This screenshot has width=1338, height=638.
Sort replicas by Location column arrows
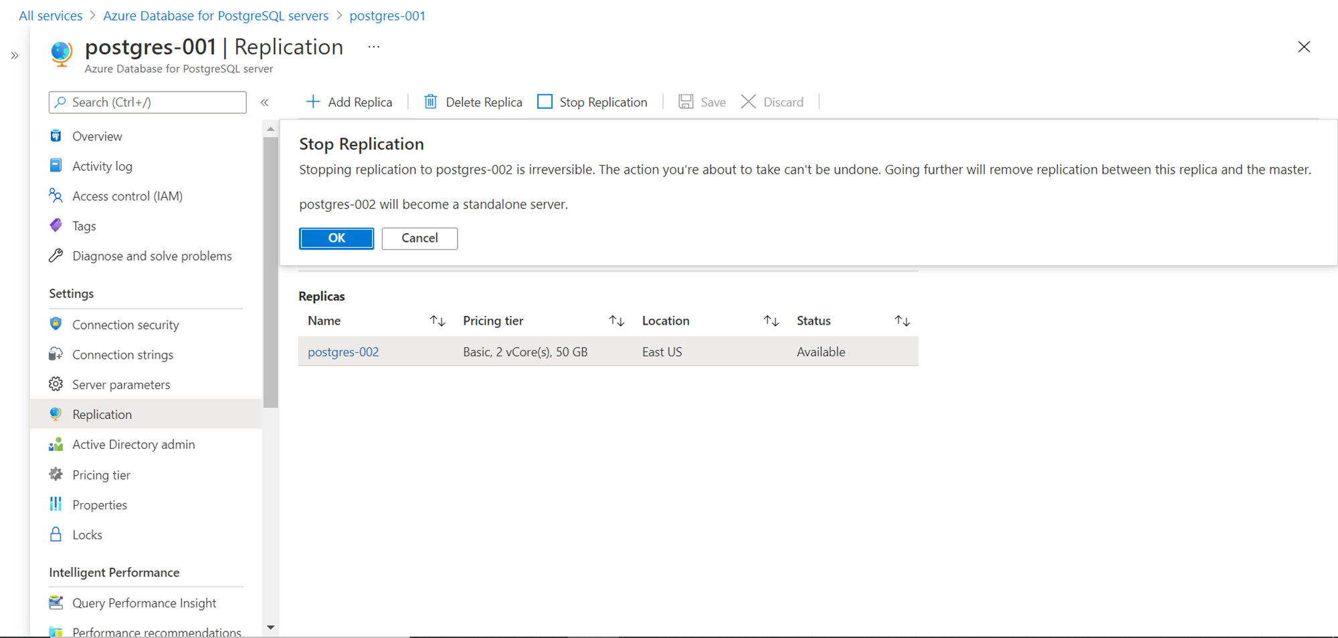pyautogui.click(x=771, y=321)
